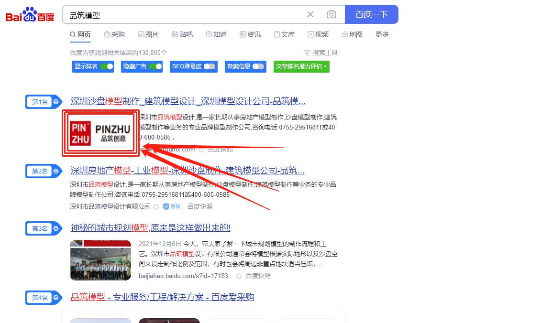Switch to the 视频 tab
Image resolution: width=552 pixels, height=323 pixels.
318,34
